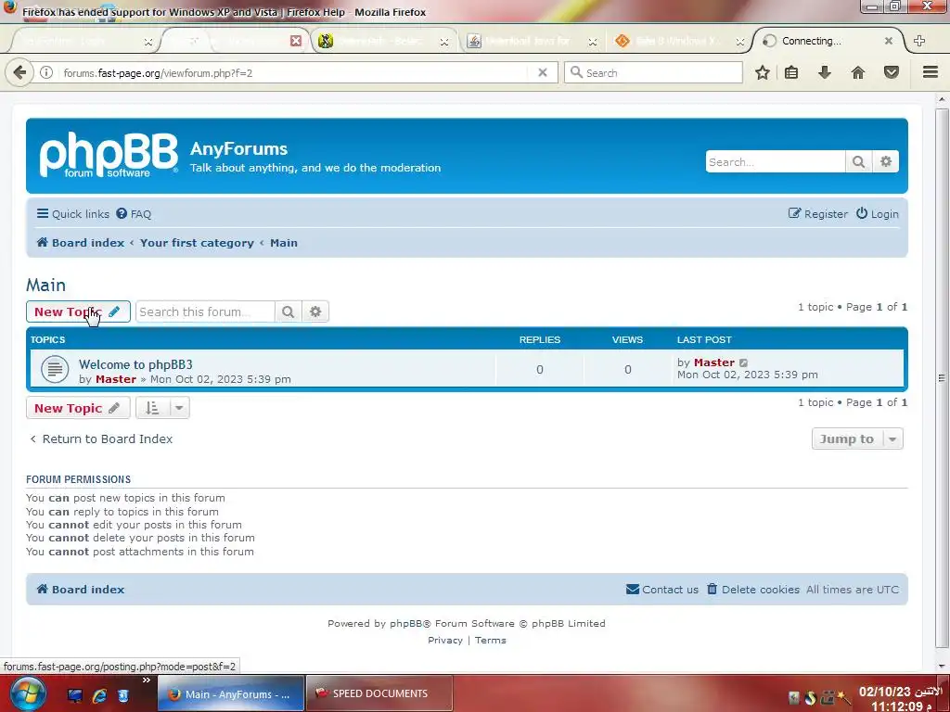
Task: Open advanced search gear in header
Action: [886, 161]
